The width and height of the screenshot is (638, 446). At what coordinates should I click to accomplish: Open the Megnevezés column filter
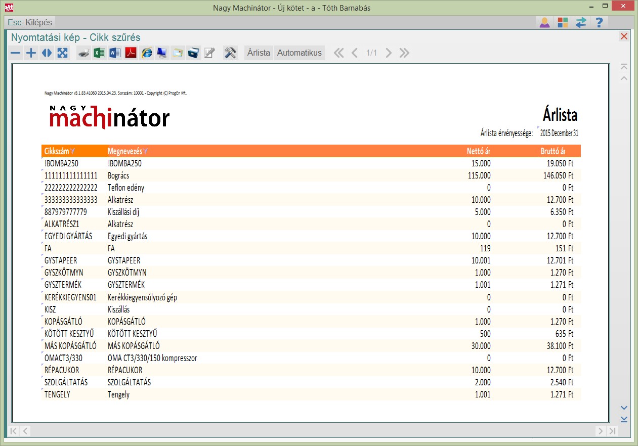coord(146,151)
